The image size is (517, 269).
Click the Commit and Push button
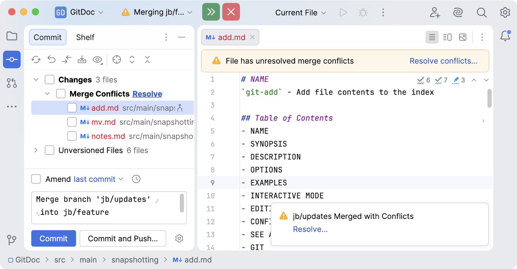[x=123, y=239]
